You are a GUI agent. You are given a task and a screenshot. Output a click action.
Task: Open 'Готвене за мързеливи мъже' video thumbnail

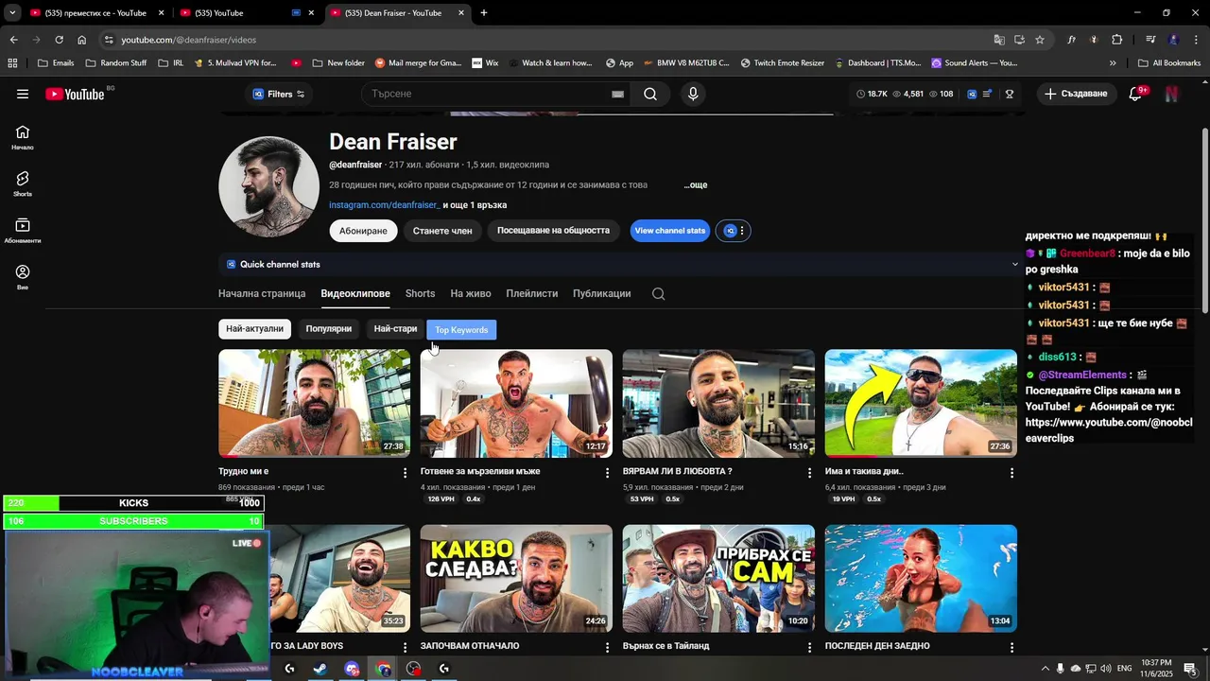(516, 404)
